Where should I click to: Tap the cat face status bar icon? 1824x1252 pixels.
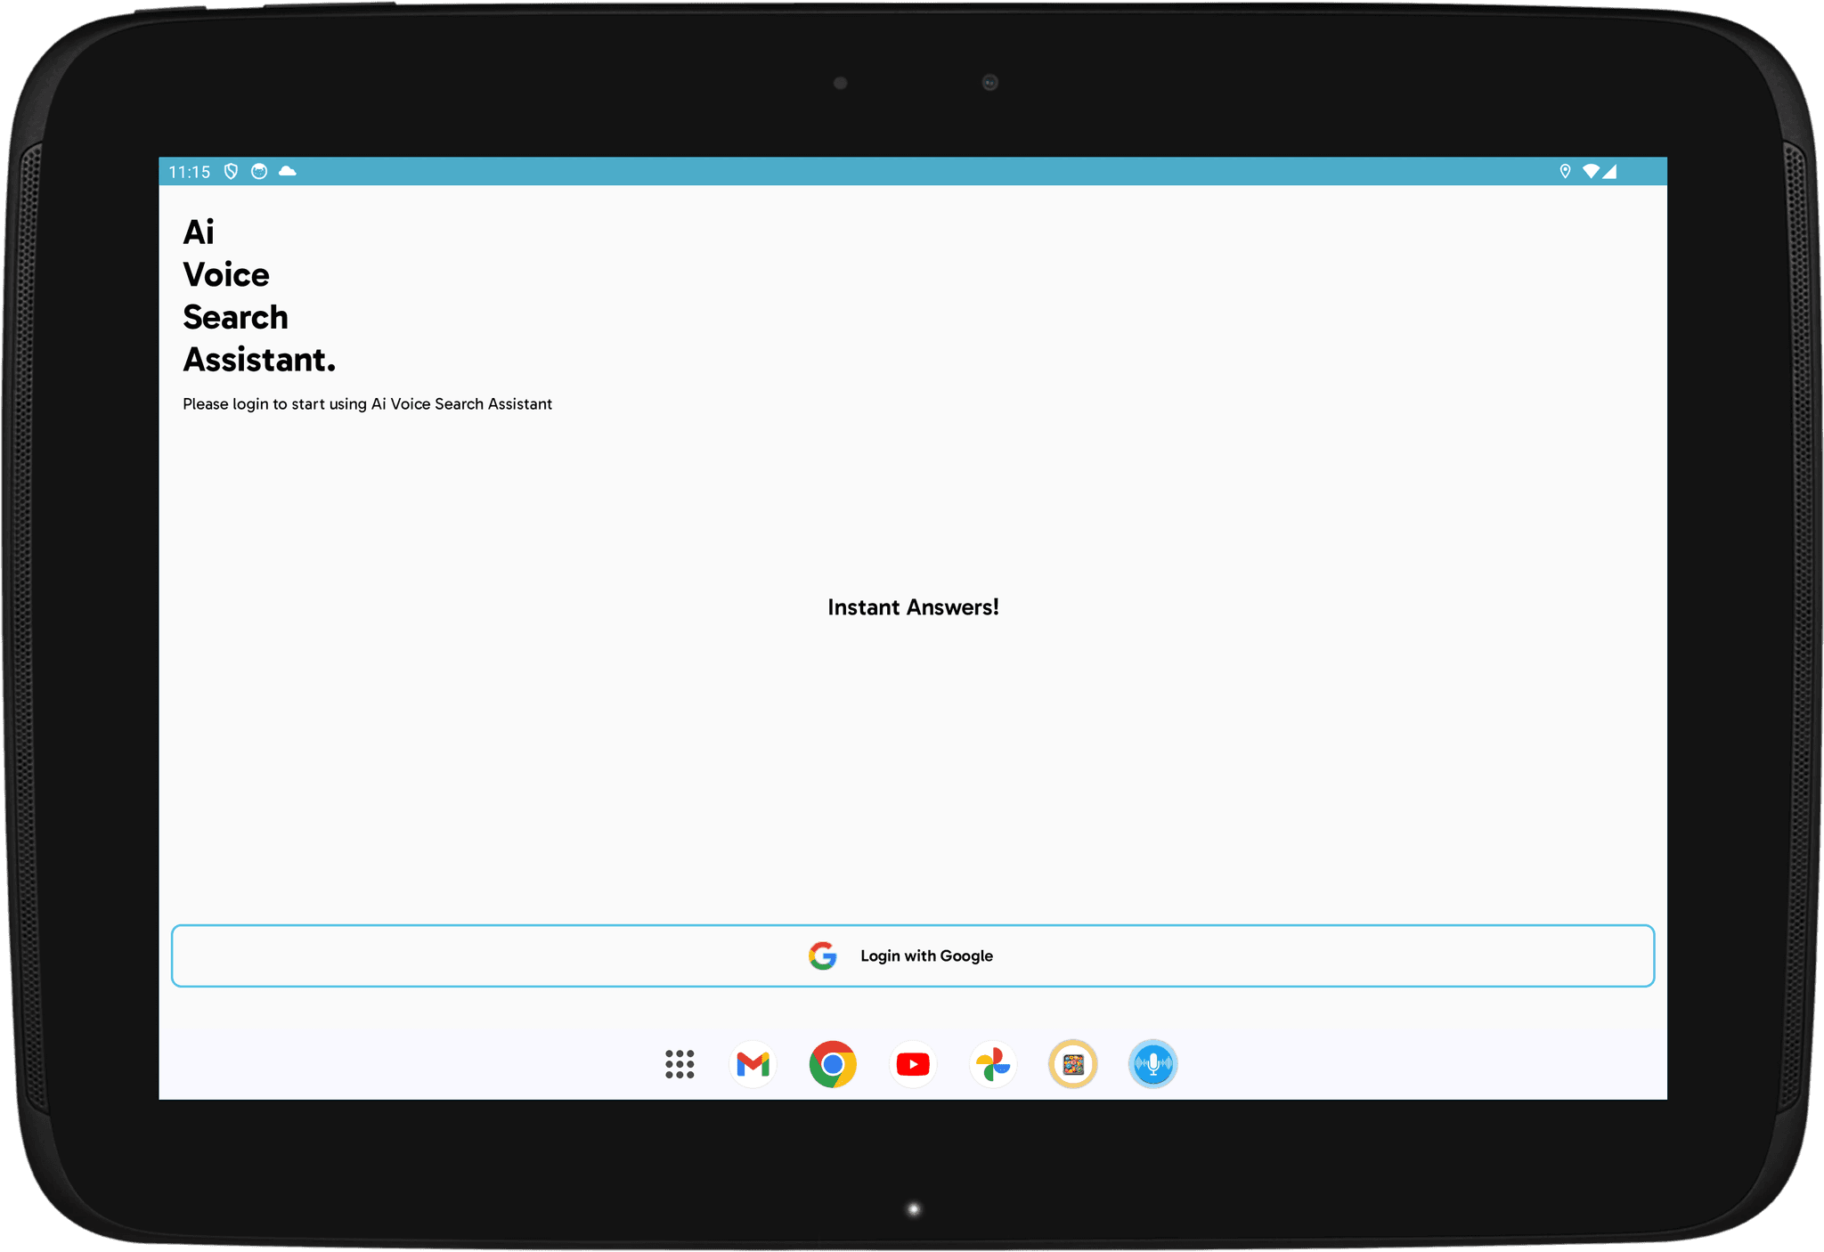[x=259, y=171]
